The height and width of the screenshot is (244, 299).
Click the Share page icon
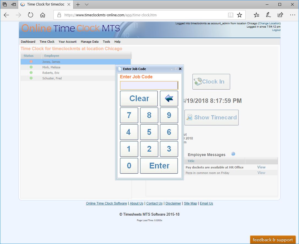click(280, 15)
